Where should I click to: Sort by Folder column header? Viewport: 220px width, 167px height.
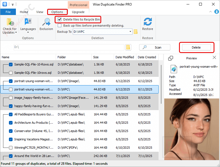(74, 57)
